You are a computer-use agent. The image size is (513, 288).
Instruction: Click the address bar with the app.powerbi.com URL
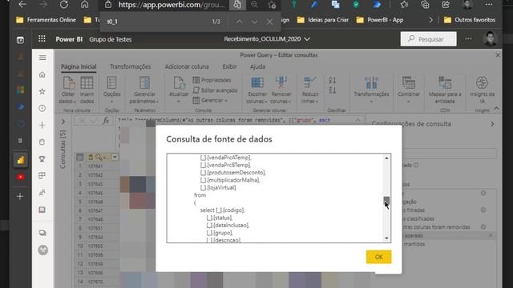(x=171, y=5)
